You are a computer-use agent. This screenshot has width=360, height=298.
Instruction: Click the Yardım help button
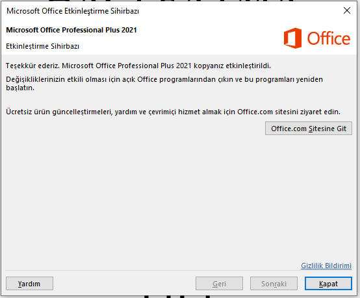(29, 284)
